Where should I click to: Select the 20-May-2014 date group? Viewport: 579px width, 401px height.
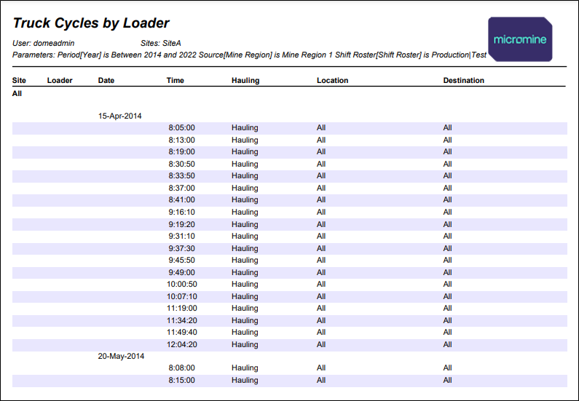pos(121,356)
